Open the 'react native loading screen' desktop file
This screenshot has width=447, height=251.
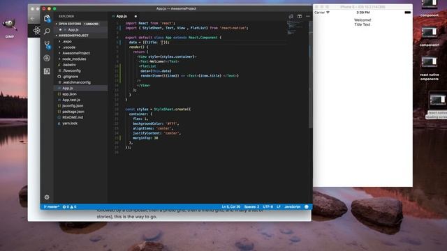[437, 105]
